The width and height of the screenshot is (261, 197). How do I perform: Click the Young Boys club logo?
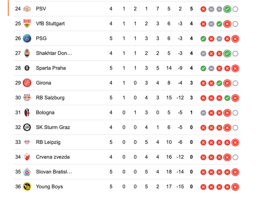(27, 187)
